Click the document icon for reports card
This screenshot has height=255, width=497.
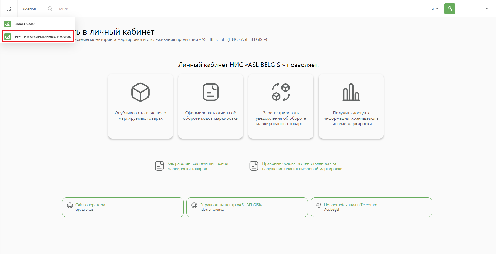(211, 92)
